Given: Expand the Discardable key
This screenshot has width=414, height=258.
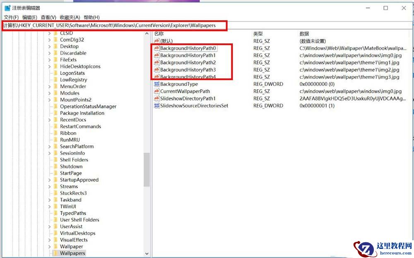Looking at the screenshot, I should click(49, 53).
